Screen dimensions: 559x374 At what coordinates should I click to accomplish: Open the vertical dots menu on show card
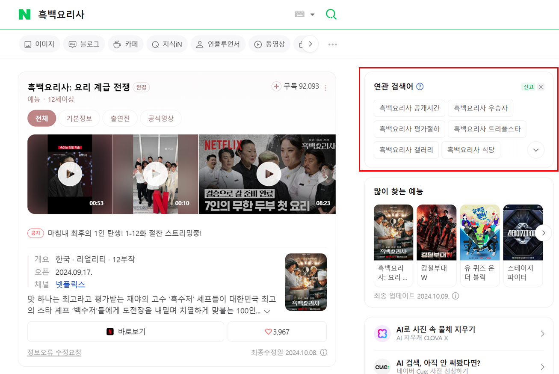pyautogui.click(x=325, y=88)
